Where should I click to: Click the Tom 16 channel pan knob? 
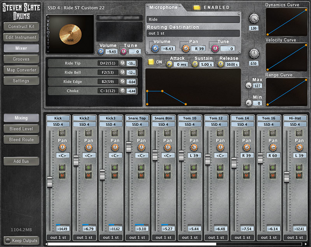pyautogui.click(x=273, y=148)
